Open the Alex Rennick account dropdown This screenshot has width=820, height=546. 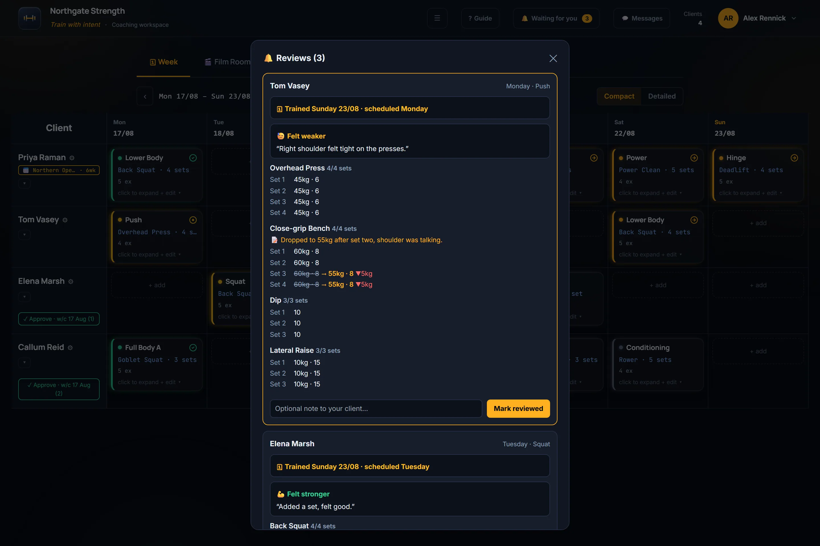757,18
